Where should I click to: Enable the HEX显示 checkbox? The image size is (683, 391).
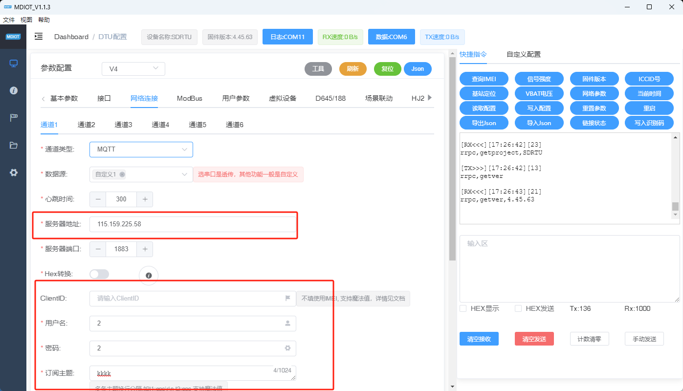pyautogui.click(x=463, y=308)
